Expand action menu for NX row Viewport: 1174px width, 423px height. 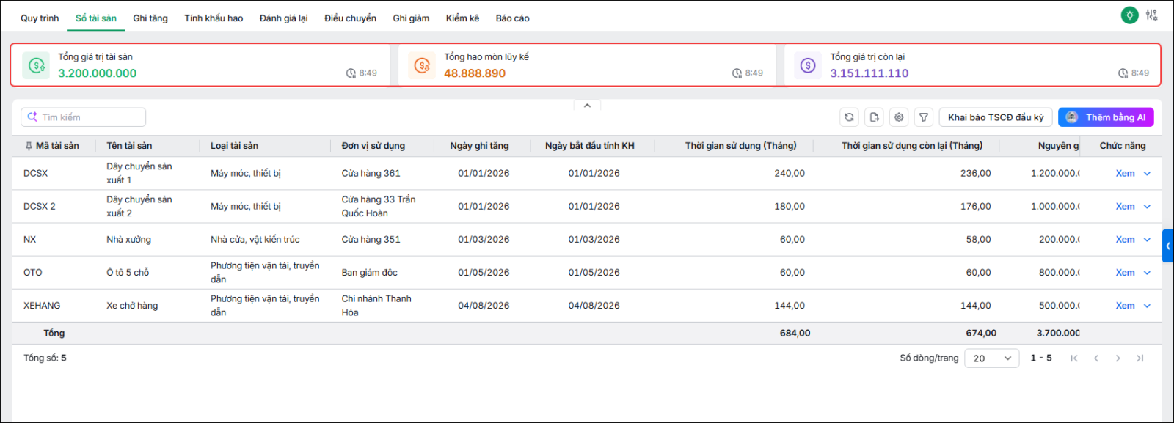pyautogui.click(x=1147, y=240)
